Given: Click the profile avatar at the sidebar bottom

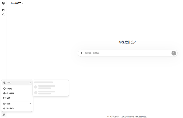Looking at the screenshot, I should coord(4,115).
